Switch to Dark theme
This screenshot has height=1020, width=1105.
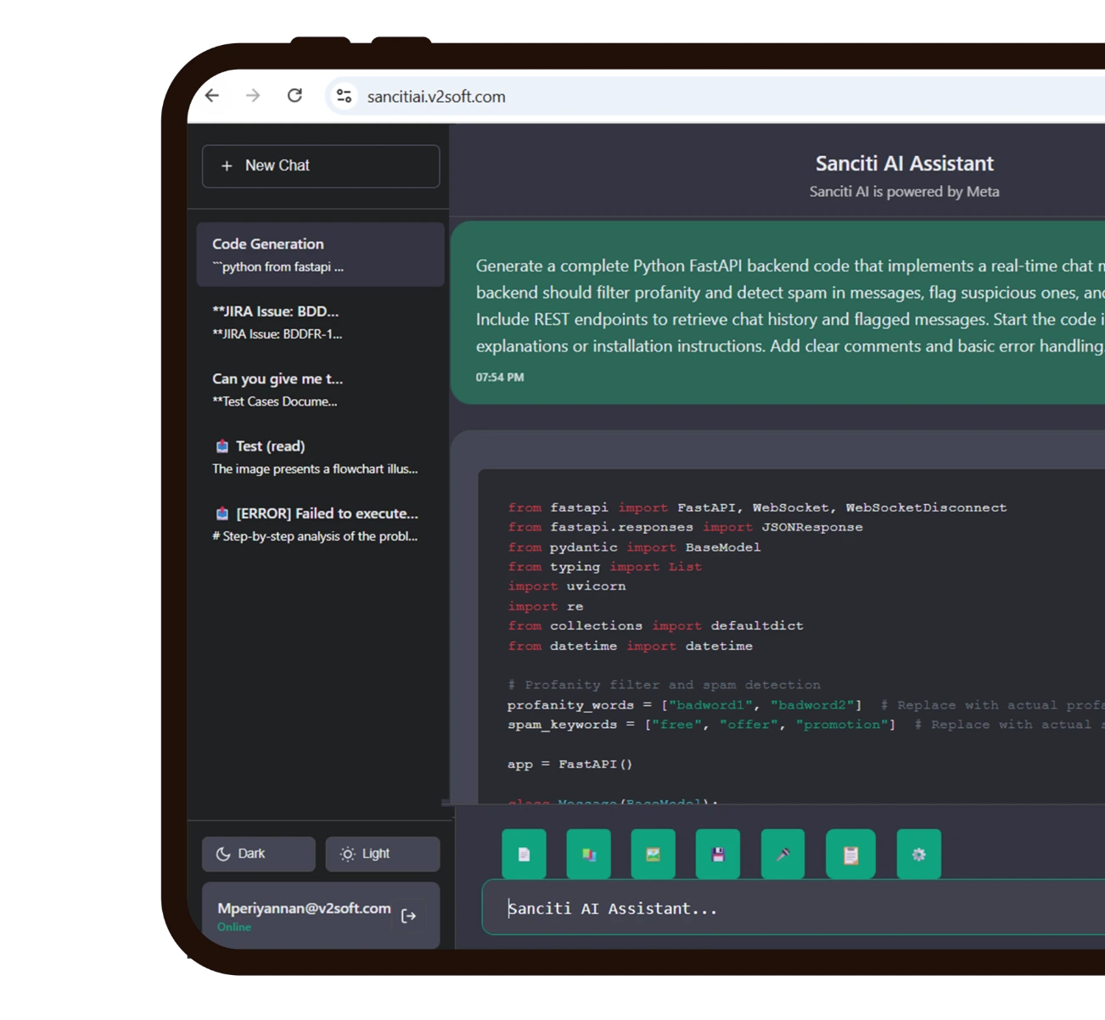pyautogui.click(x=258, y=854)
